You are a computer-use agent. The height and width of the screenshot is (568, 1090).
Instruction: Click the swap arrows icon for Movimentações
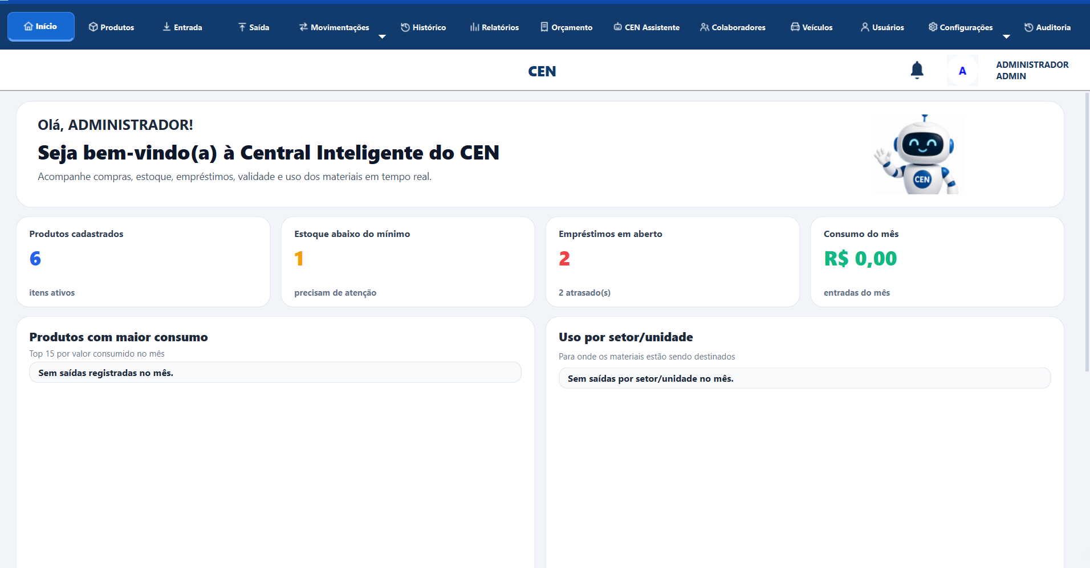click(x=303, y=27)
